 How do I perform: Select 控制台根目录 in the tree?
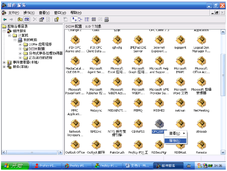(18, 26)
